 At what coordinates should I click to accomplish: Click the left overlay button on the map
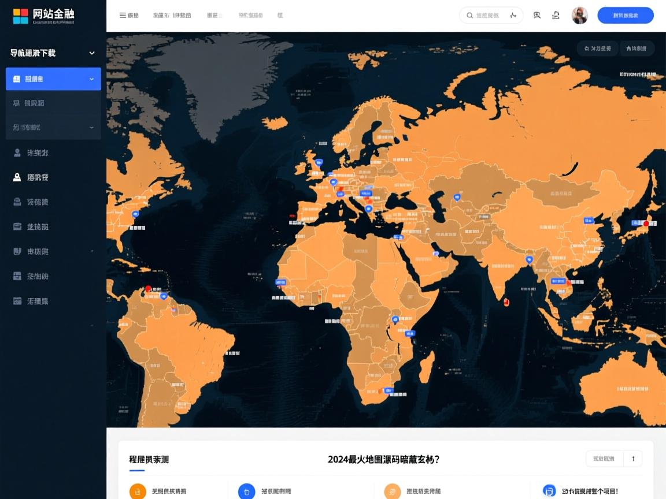597,49
